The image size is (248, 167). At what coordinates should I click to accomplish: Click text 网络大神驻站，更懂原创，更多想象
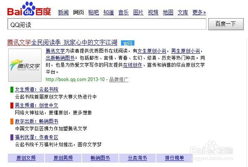[x=53, y=113]
